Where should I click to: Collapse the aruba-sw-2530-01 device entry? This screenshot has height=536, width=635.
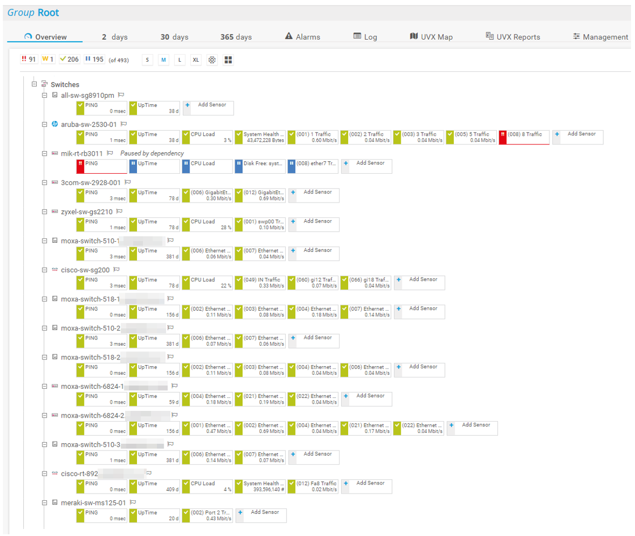coord(45,125)
